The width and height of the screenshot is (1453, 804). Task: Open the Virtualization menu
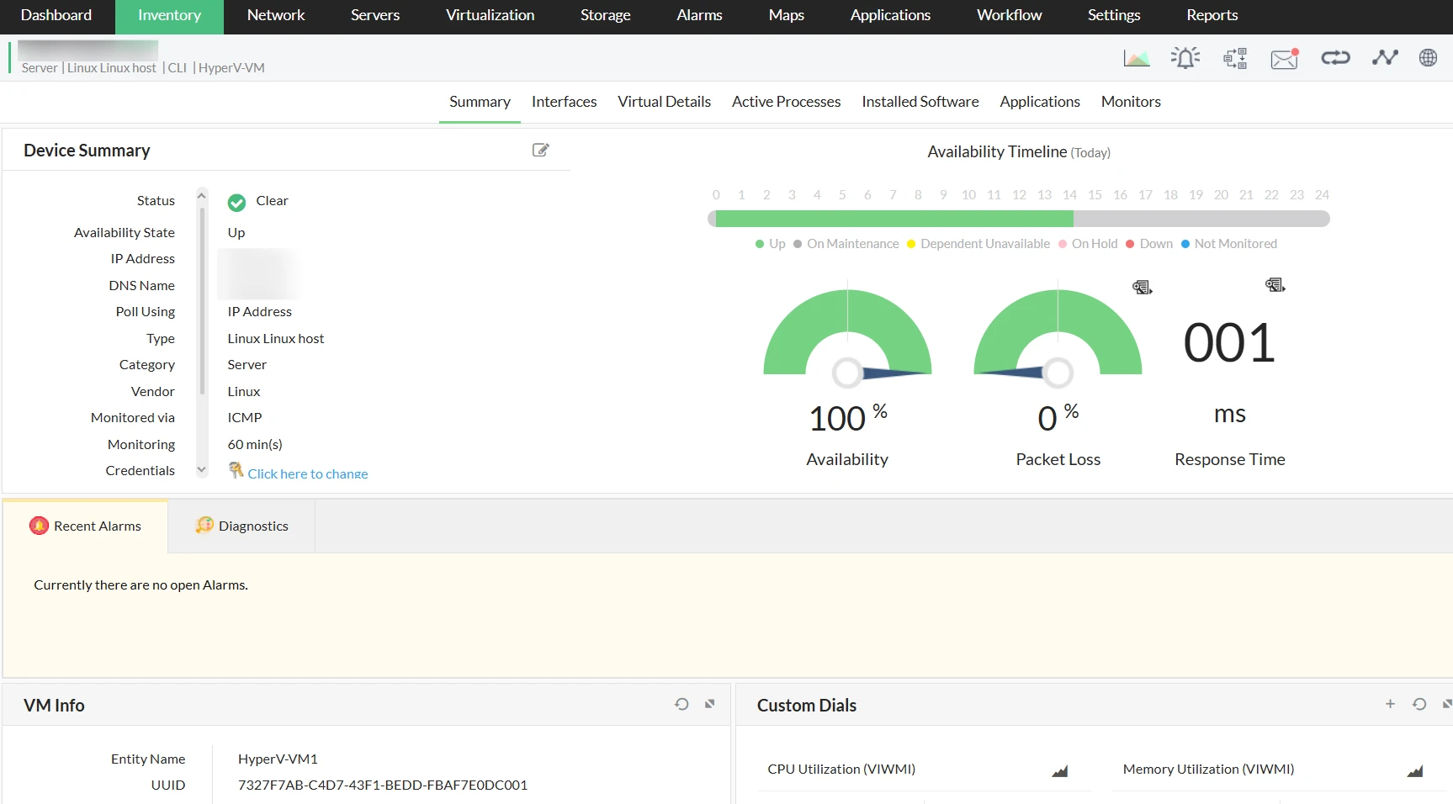tap(490, 15)
